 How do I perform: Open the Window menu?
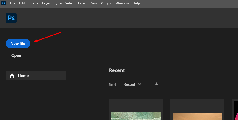click(122, 3)
